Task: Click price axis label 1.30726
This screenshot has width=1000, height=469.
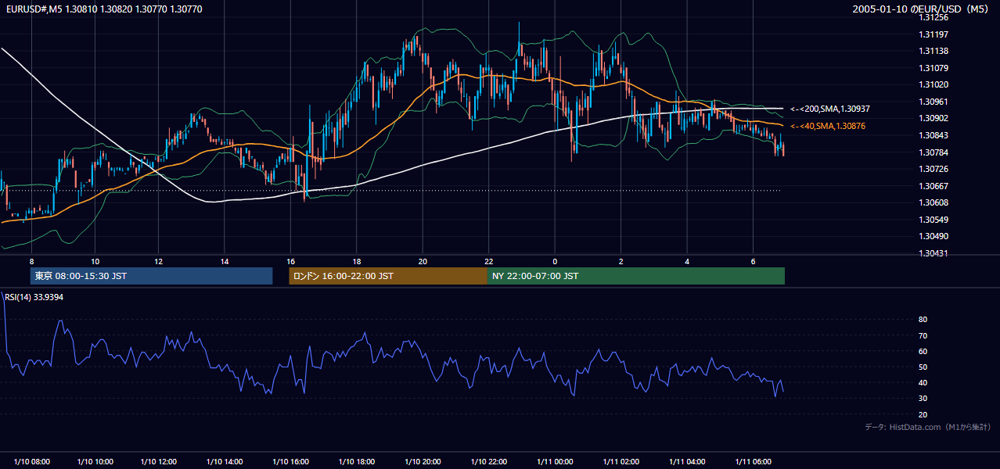Action: pyautogui.click(x=933, y=169)
